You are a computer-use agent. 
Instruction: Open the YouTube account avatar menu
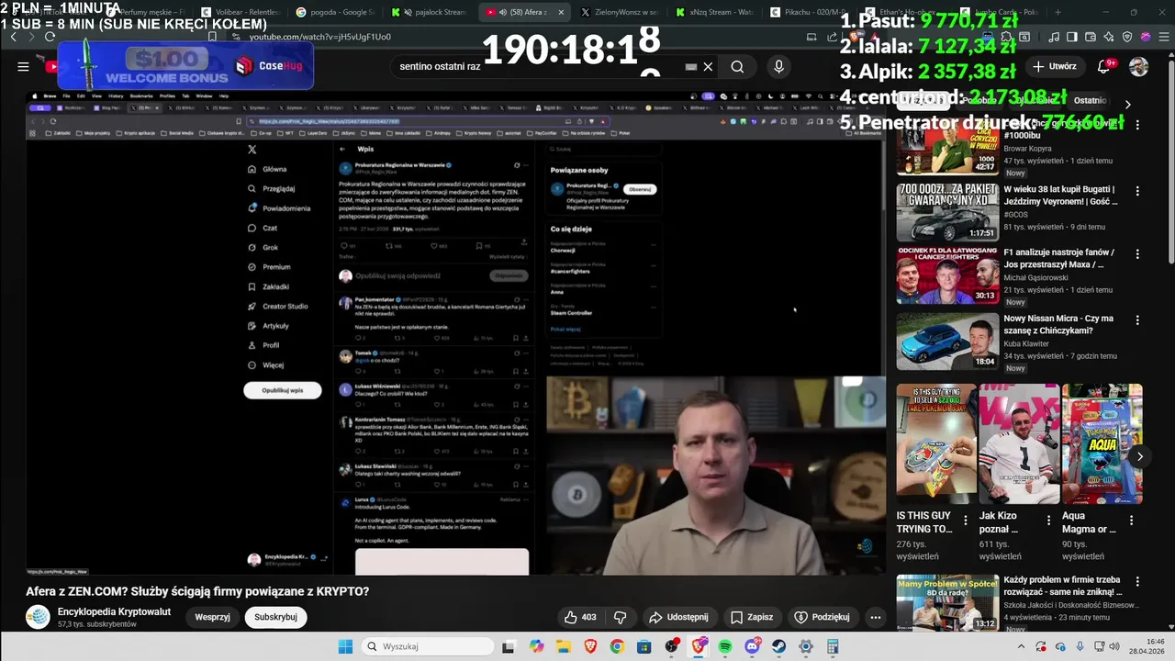pos(1138,67)
